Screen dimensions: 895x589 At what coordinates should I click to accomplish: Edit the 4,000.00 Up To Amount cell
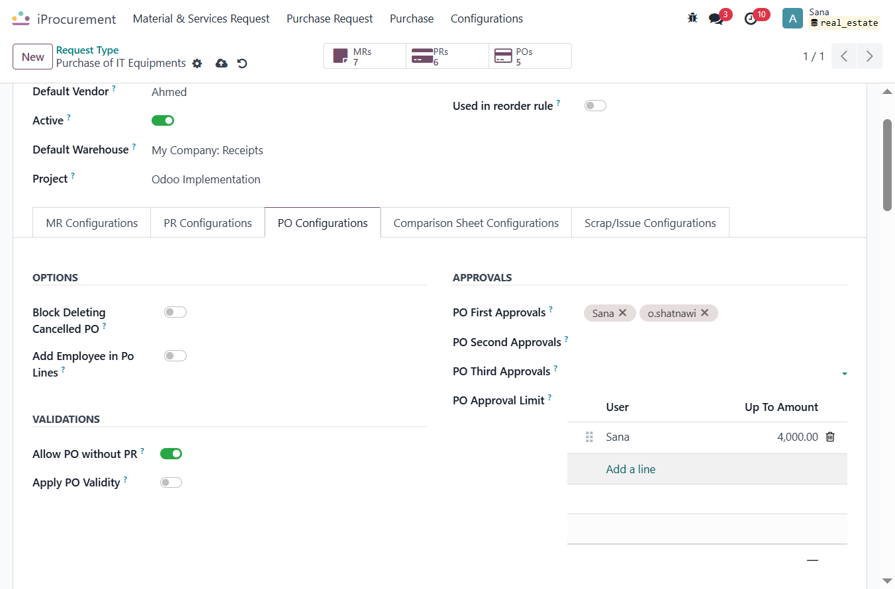798,437
